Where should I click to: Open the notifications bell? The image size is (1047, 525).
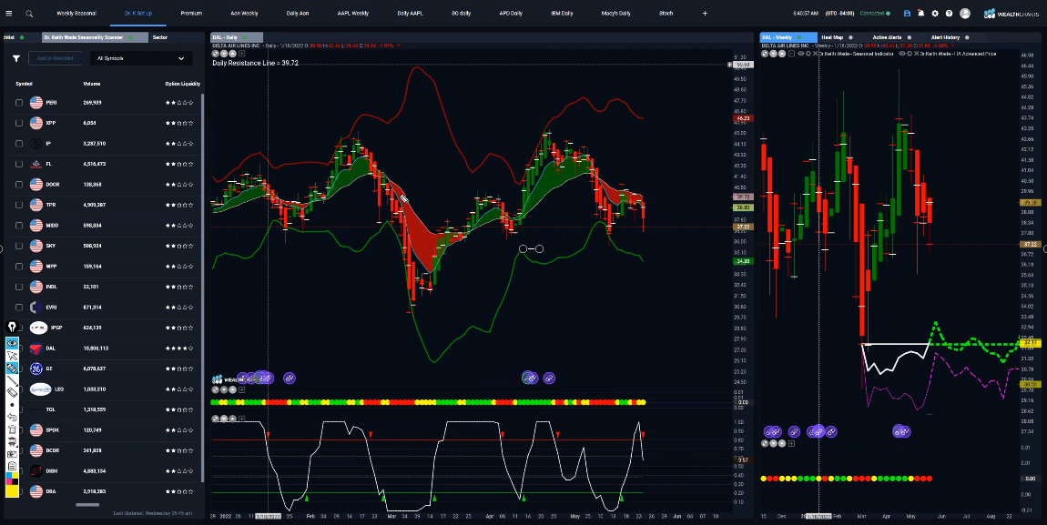[920, 14]
